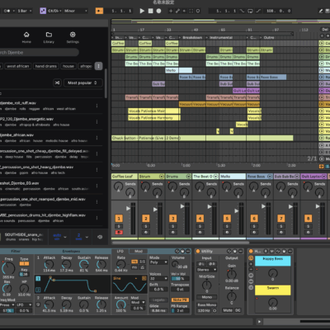Select the Breakdown locator in arrangement
Image resolution: width=330 pixels, height=330 pixels.
[192, 37]
